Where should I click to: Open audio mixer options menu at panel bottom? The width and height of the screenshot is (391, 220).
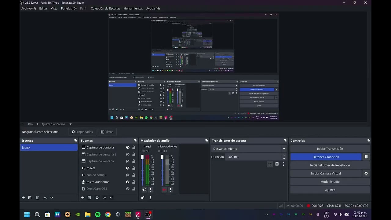click(x=150, y=198)
